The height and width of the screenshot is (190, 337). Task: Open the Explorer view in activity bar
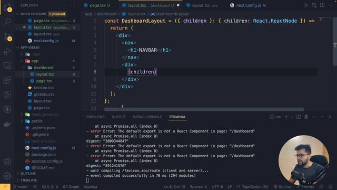coord(7,7)
